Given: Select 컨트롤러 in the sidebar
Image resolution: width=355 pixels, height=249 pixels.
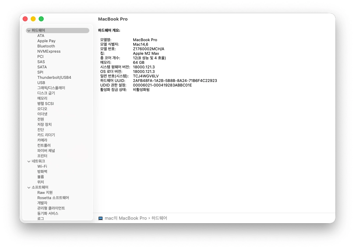Looking at the screenshot, I should 44,145.
